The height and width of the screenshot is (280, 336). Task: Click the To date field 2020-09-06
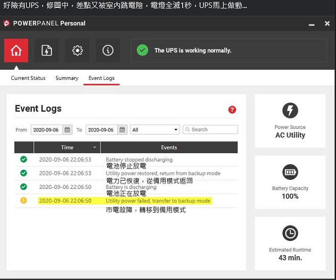[x=102, y=130]
